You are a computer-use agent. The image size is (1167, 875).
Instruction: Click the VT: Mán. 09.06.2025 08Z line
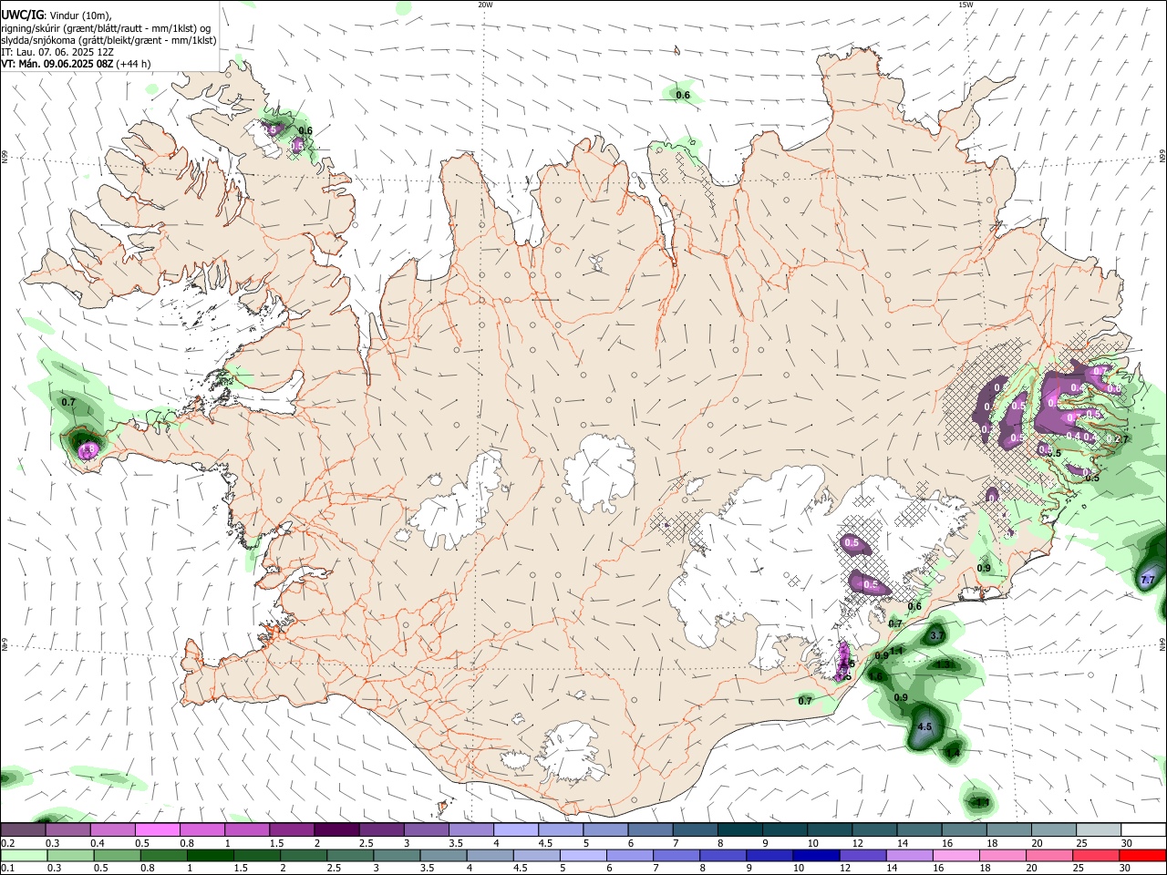(x=57, y=64)
